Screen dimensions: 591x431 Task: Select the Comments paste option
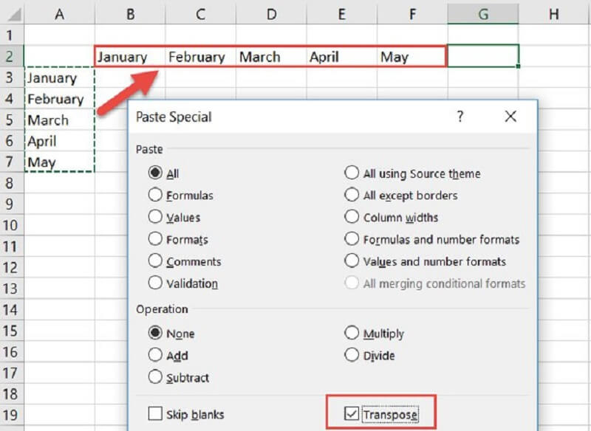pos(156,261)
